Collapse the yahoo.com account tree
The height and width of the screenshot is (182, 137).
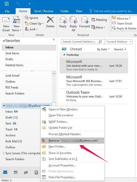[x=4, y=105]
